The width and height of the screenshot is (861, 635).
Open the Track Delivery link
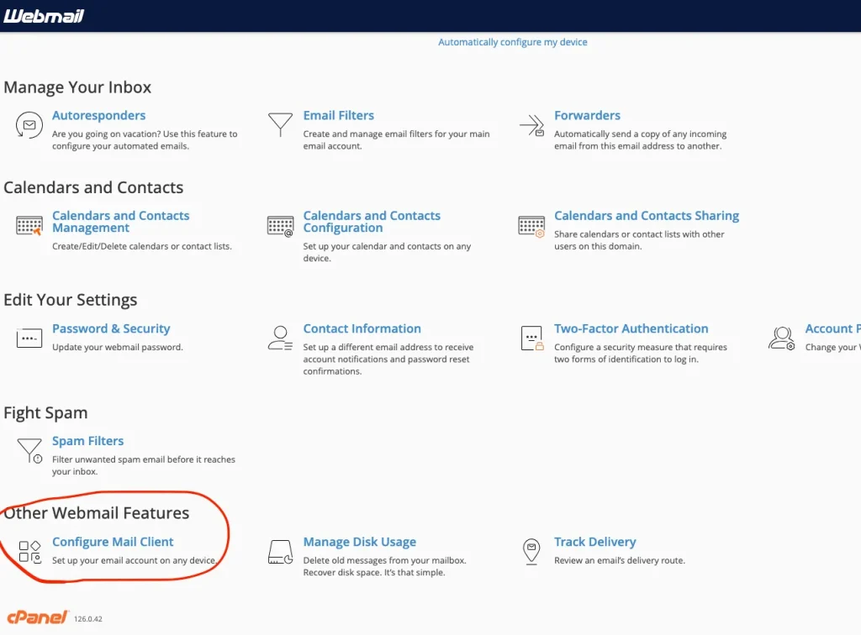tap(594, 542)
